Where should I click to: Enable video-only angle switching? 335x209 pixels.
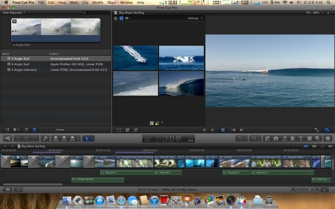(x=121, y=18)
